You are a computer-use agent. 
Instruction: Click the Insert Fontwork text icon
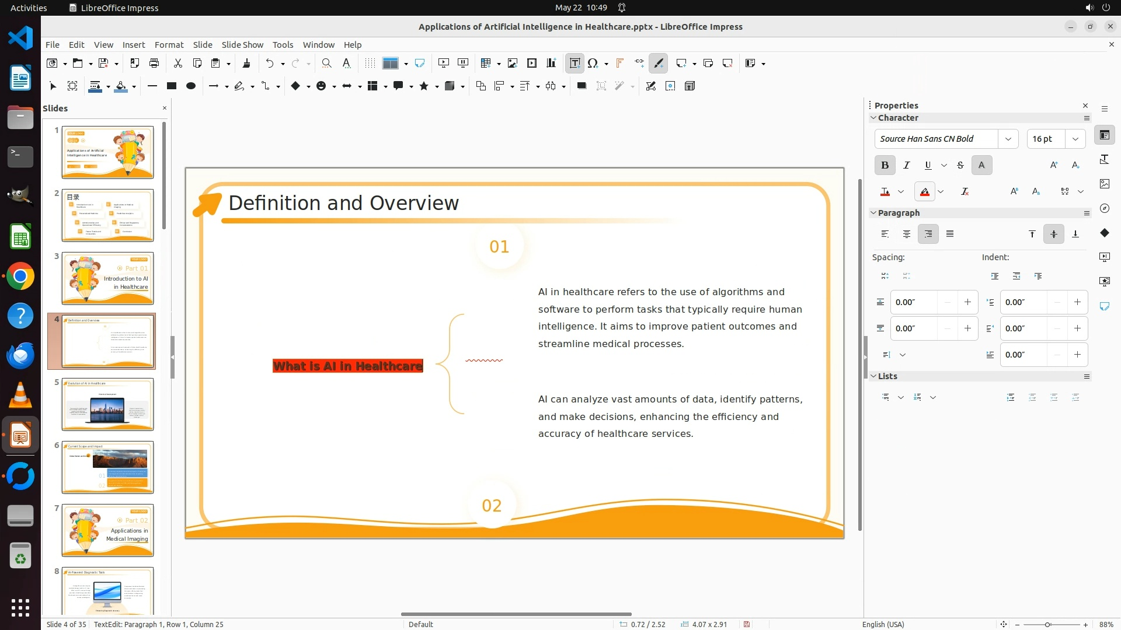[619, 63]
